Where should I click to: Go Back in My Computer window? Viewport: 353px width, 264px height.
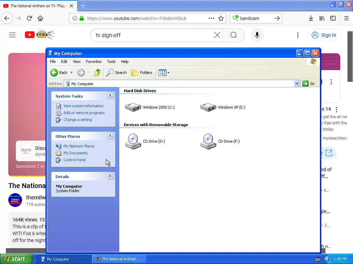(x=59, y=73)
